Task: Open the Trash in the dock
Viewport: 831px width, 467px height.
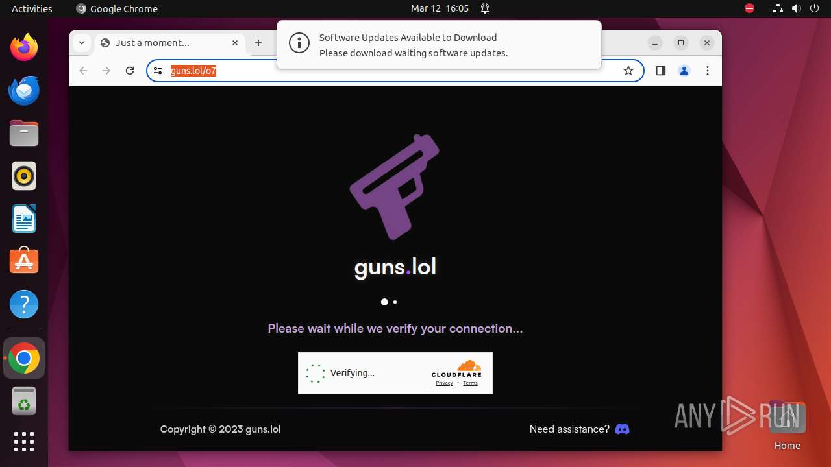Action: point(24,401)
